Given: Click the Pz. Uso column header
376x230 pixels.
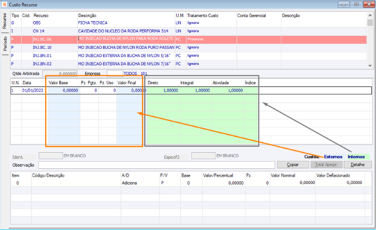Looking at the screenshot, I should pyautogui.click(x=107, y=83).
